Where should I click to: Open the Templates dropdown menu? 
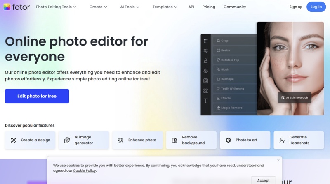click(x=165, y=7)
